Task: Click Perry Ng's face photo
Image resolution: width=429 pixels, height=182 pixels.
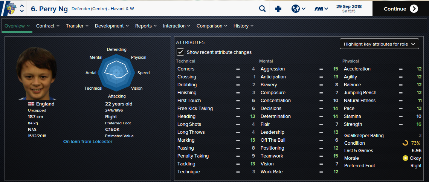Action: tap(37, 73)
